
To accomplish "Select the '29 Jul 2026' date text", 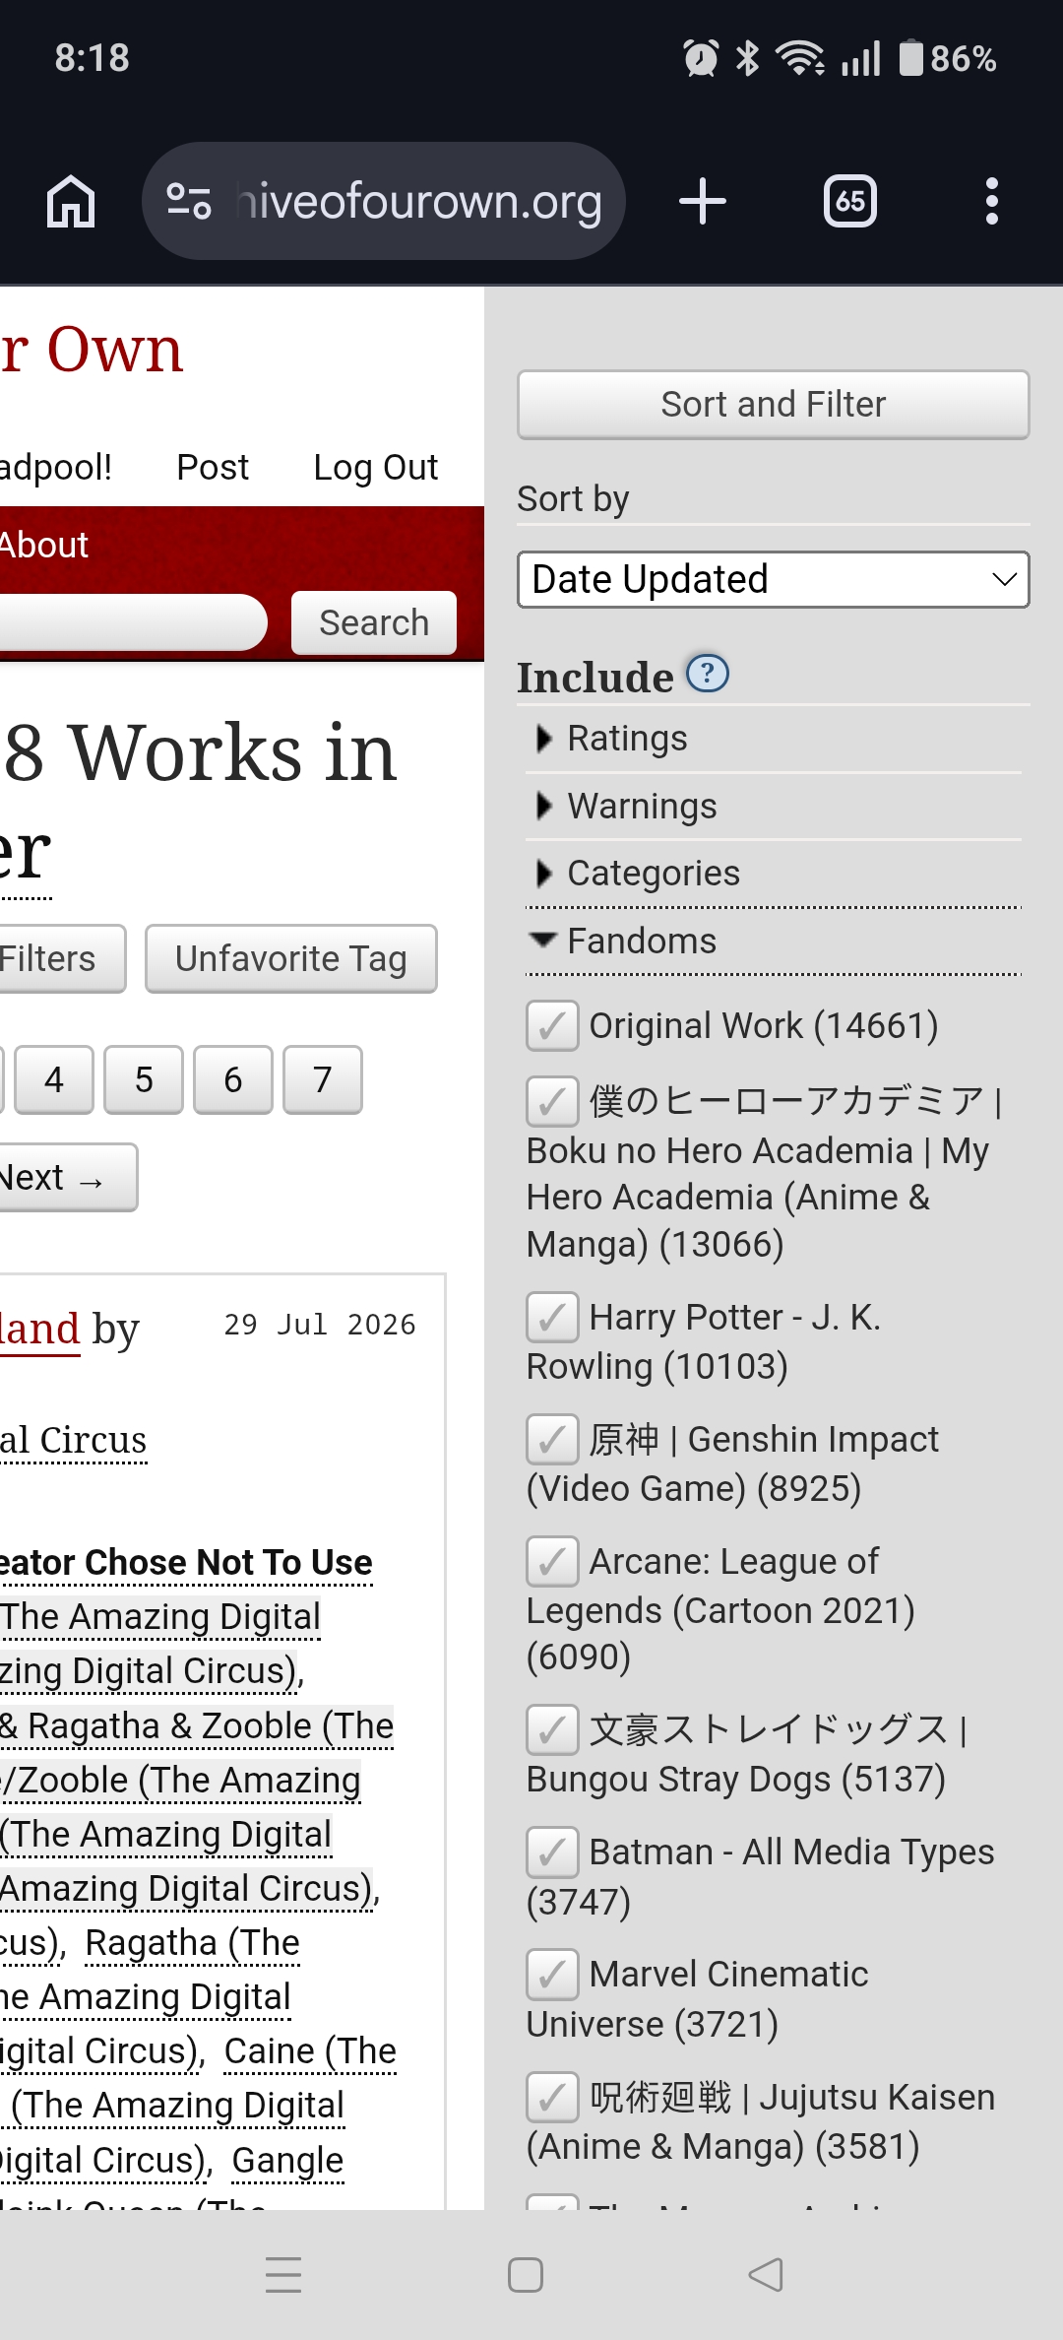I will tap(320, 1325).
